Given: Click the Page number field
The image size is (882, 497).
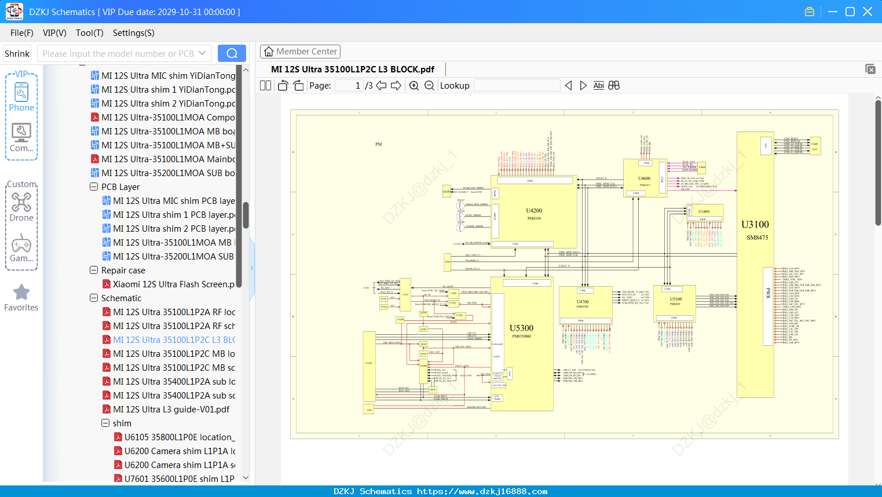Looking at the screenshot, I should coord(349,86).
